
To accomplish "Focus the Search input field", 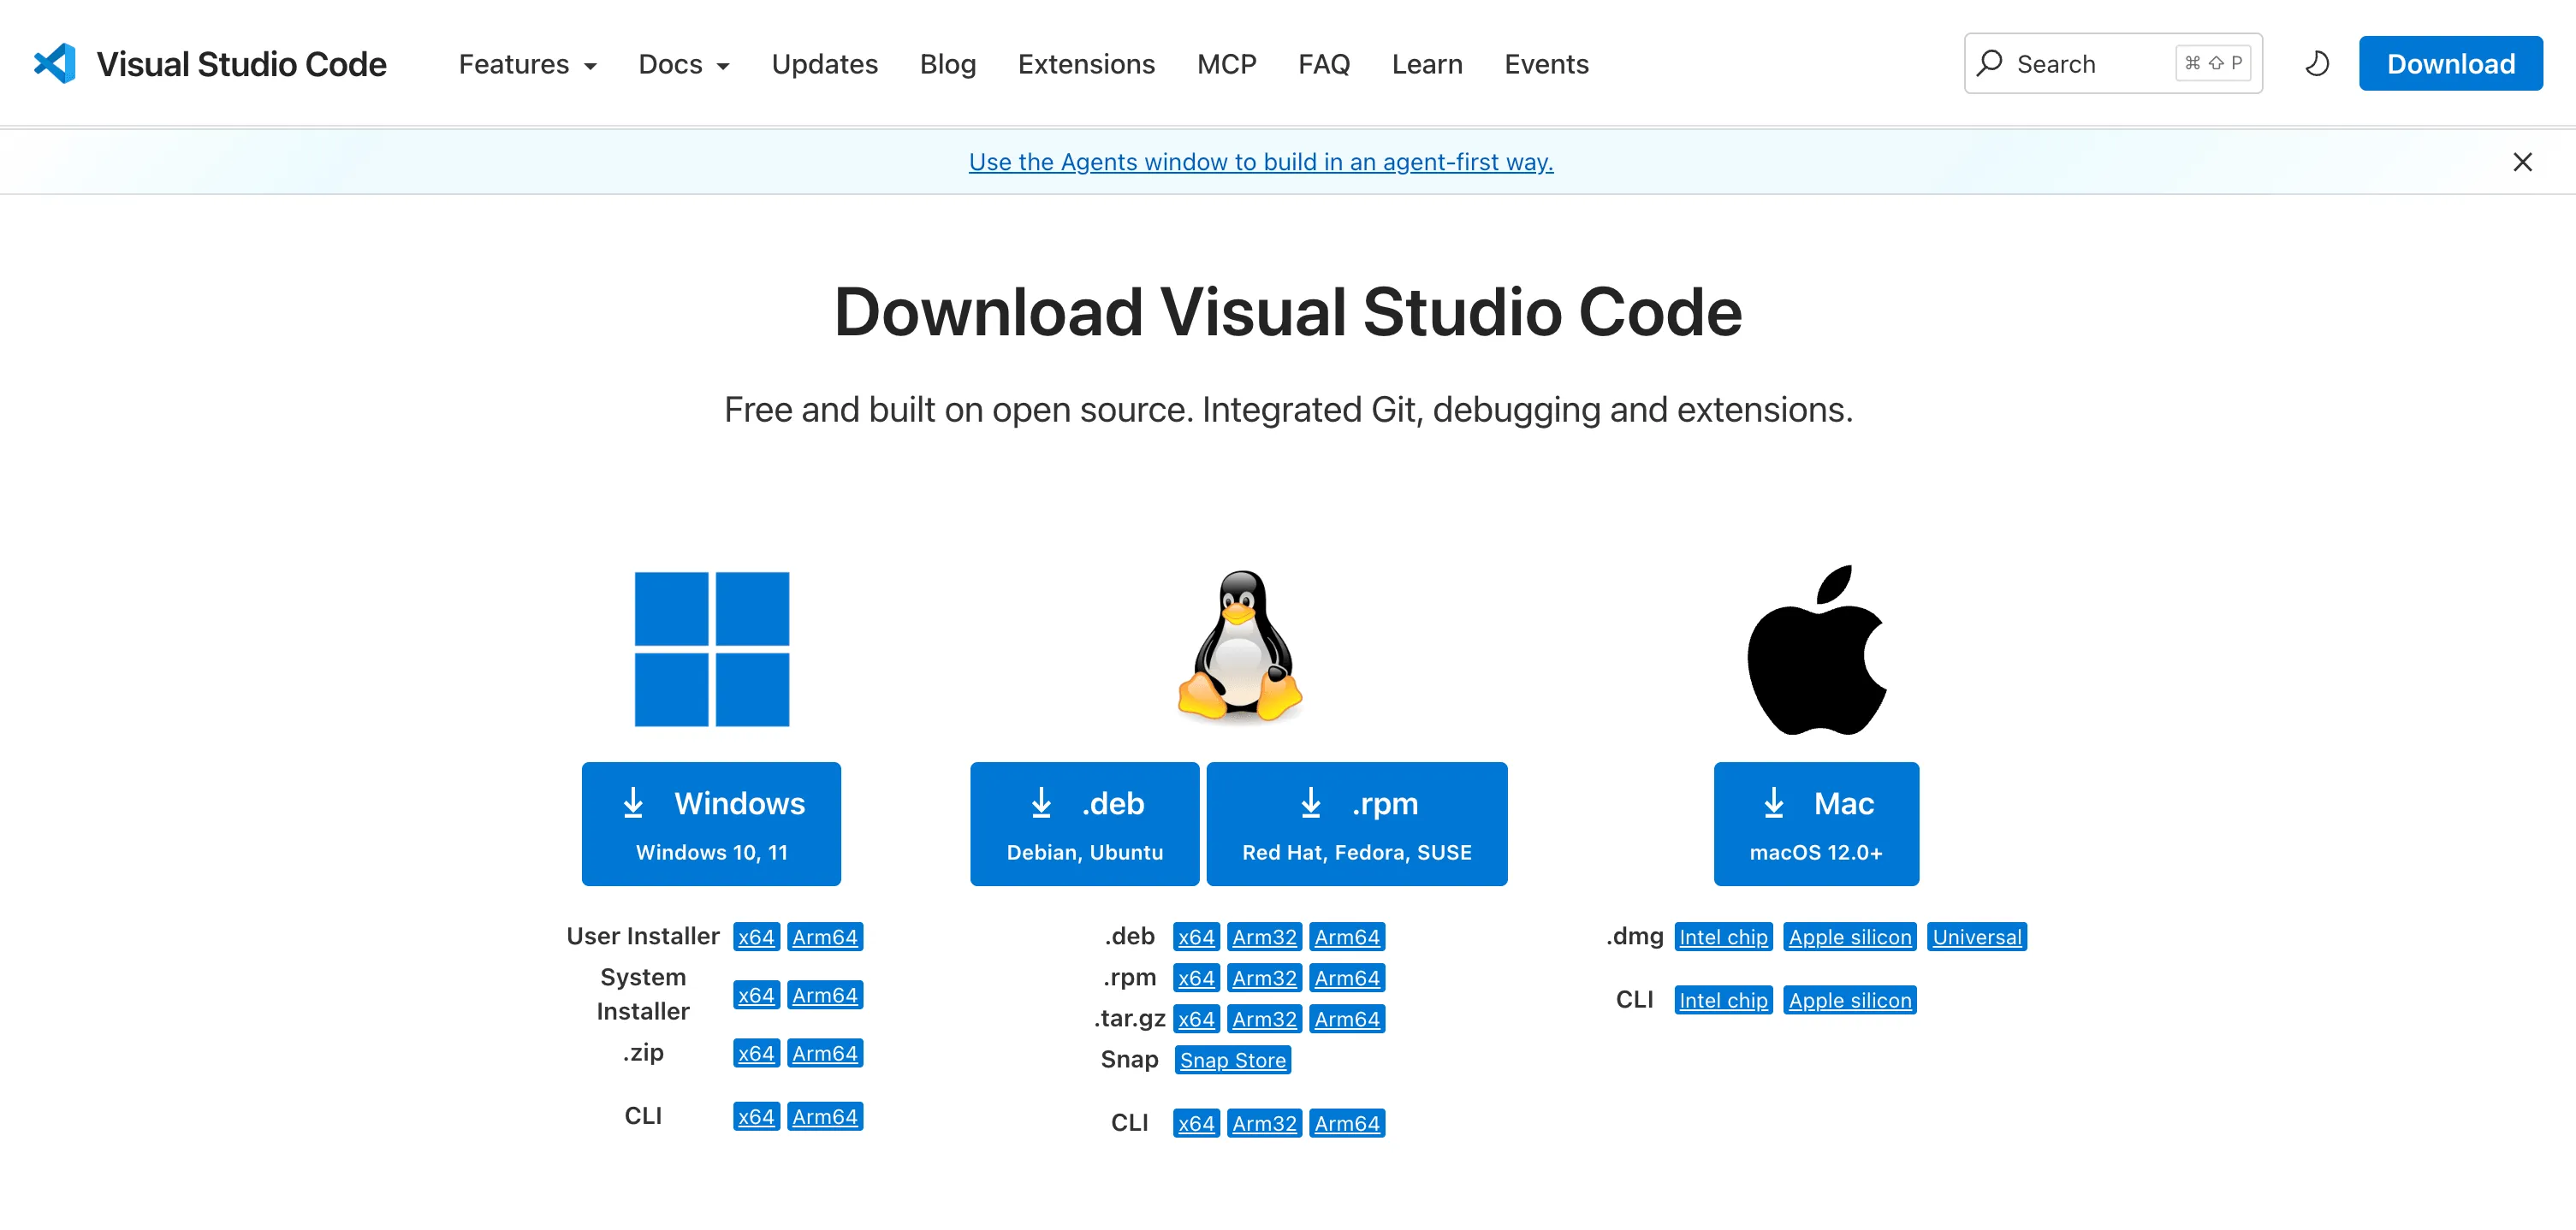I will pos(2113,64).
